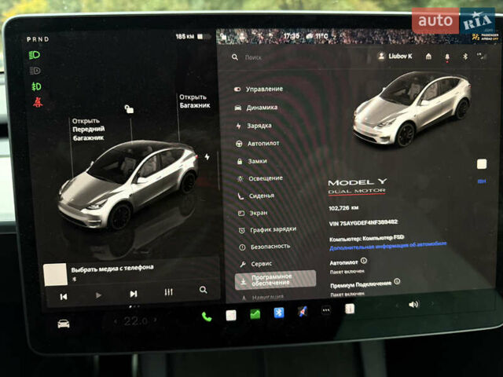Screen dimensions: 503x377
Task: Open the Освещение lights menu
Action: coord(260,178)
